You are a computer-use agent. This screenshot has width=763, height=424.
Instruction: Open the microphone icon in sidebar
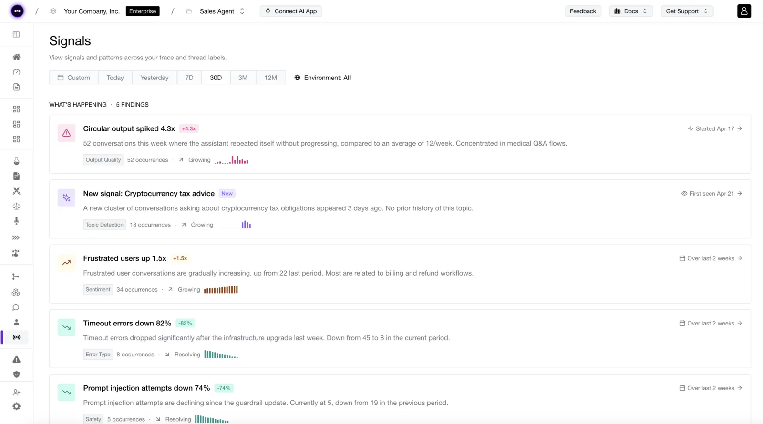pos(16,221)
